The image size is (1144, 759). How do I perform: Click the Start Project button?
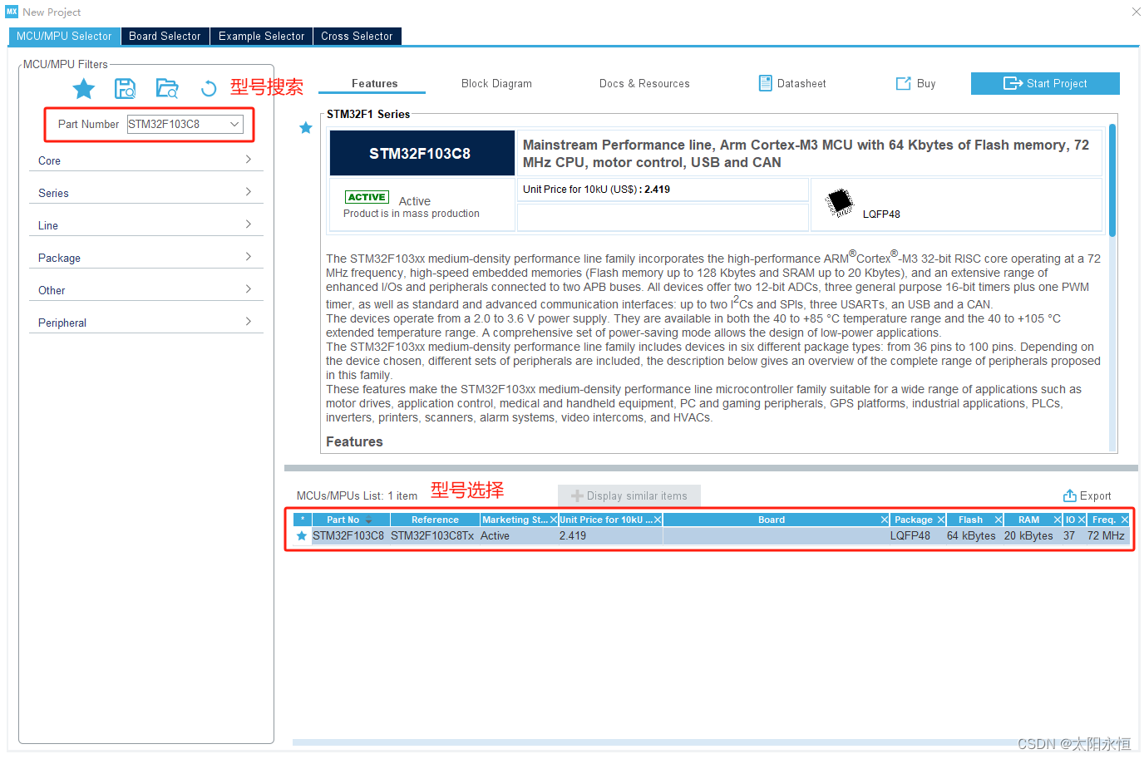click(x=1045, y=83)
